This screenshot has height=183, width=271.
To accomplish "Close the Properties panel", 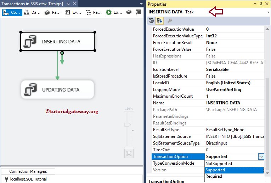I will (267, 4).
